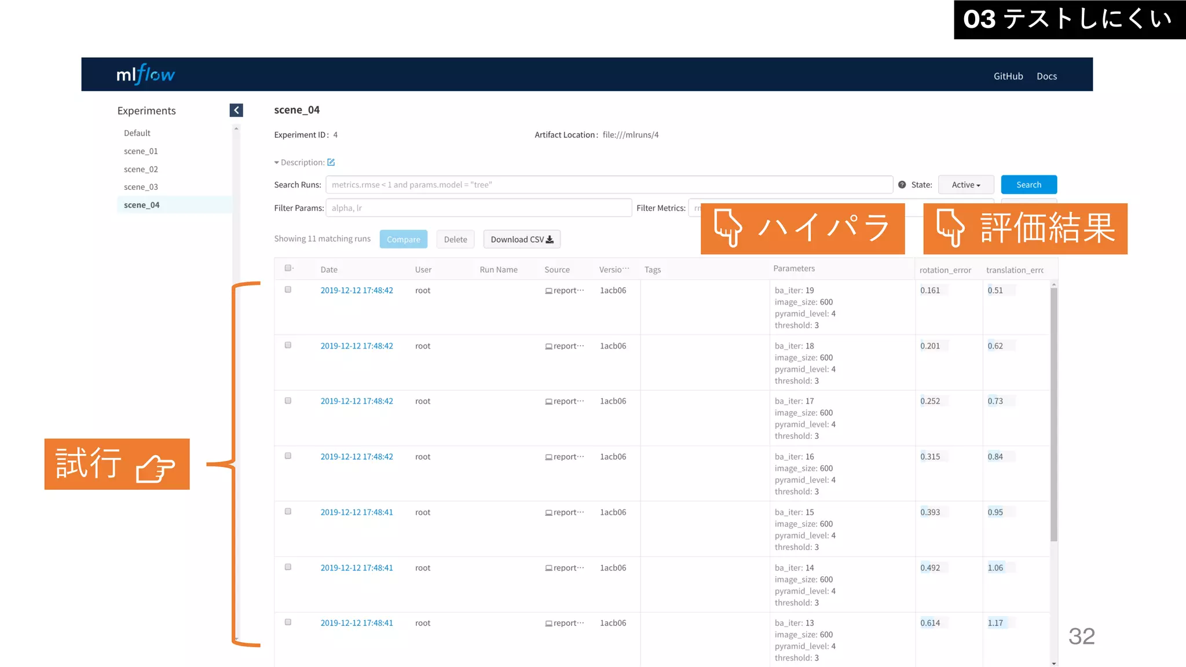
Task: Click the search help question-mark icon
Action: (x=902, y=185)
